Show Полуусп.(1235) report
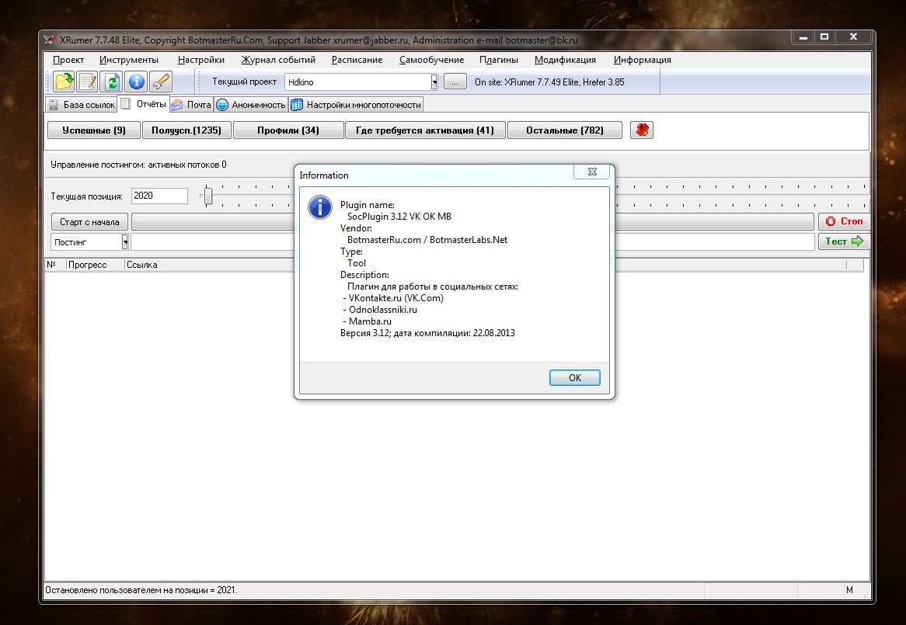Image resolution: width=906 pixels, height=625 pixels. pyautogui.click(x=186, y=130)
